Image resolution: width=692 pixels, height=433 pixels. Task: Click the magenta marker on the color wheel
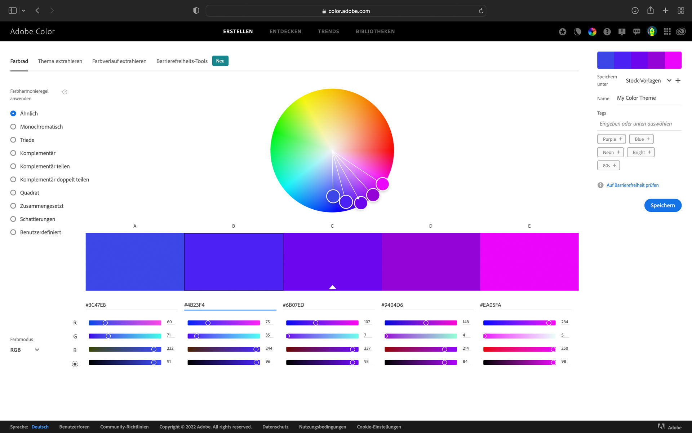click(382, 184)
